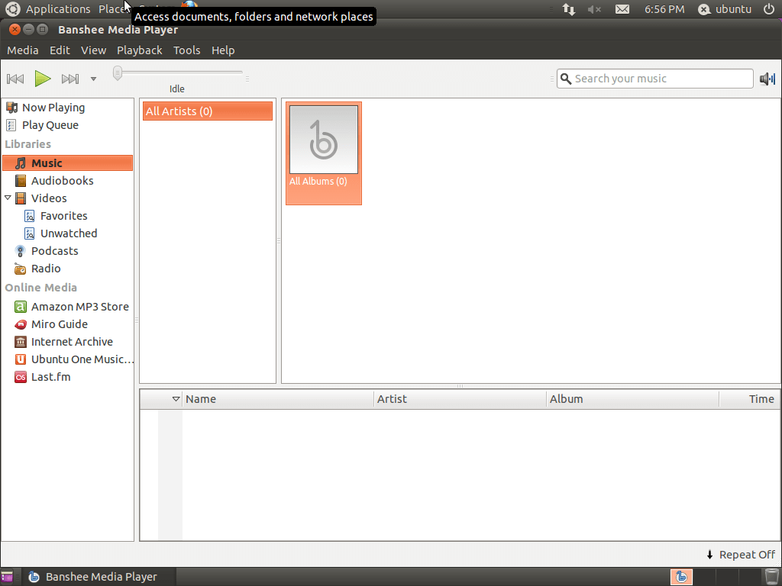
Task: Click the Unwatched playlist icon
Action: coord(30,233)
